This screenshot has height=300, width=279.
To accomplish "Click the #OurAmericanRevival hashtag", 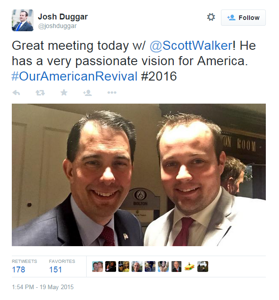I will click(x=74, y=76).
